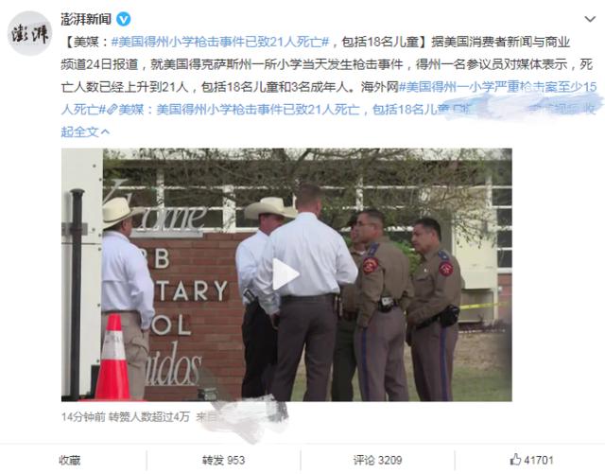Click the thumbs-up like icon
This screenshot has width=605, height=474.
click(x=515, y=459)
